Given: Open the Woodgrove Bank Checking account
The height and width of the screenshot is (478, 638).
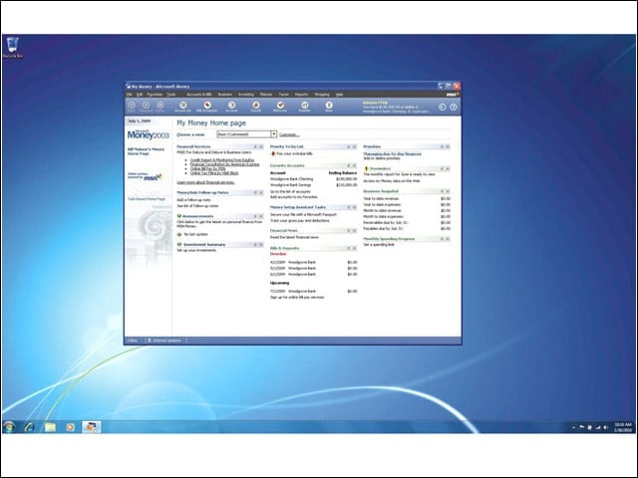Looking at the screenshot, I should [292, 179].
